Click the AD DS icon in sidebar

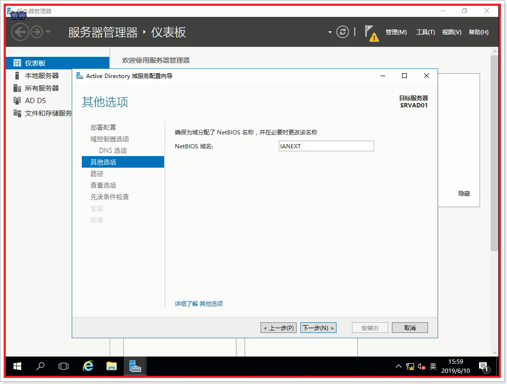click(x=17, y=101)
